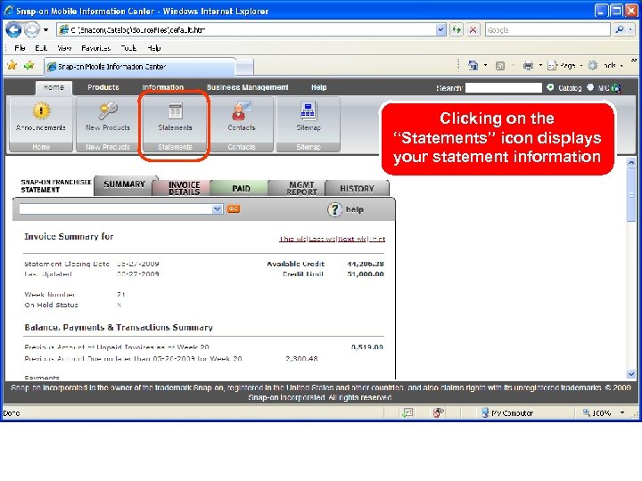The width and height of the screenshot is (642, 481).
Task: Click the empty new tab button
Action: (x=245, y=67)
